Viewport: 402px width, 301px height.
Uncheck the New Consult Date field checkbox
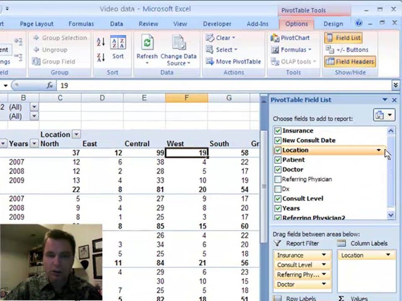pyautogui.click(x=278, y=140)
